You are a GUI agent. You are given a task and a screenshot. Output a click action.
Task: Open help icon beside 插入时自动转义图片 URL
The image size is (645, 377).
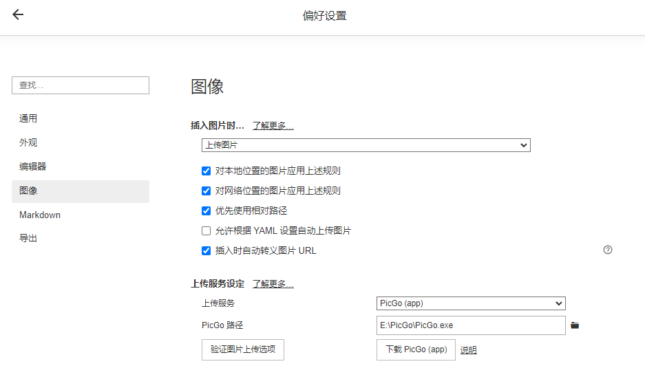(x=608, y=250)
